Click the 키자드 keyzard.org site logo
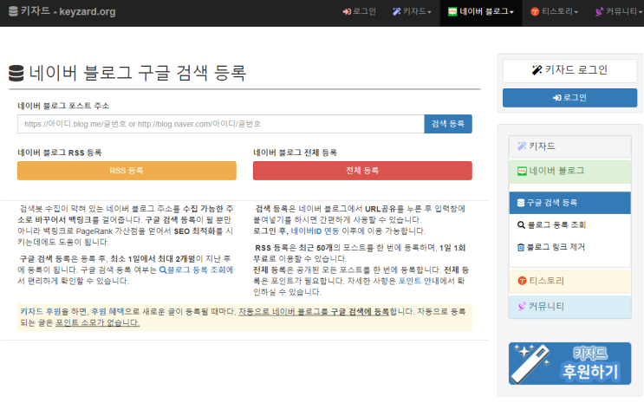Screen dimensions: 644x403 pyautogui.click(x=62, y=11)
